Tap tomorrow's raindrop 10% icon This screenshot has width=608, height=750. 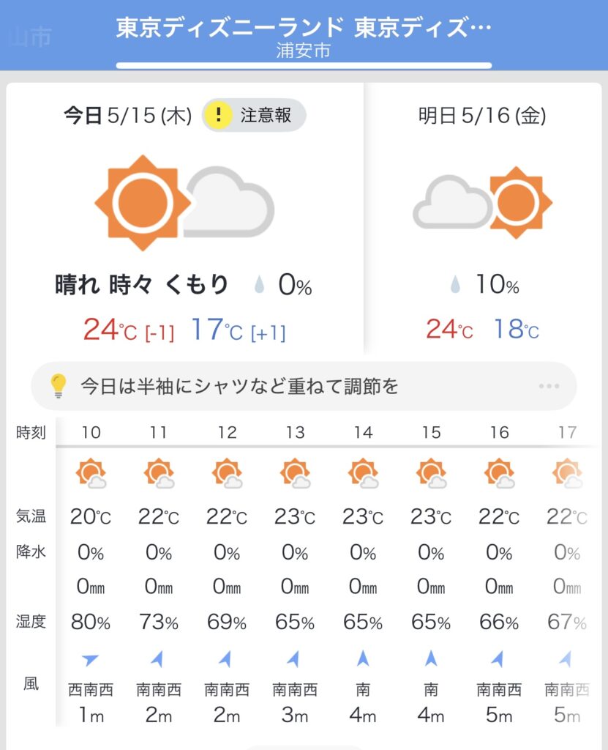click(455, 284)
